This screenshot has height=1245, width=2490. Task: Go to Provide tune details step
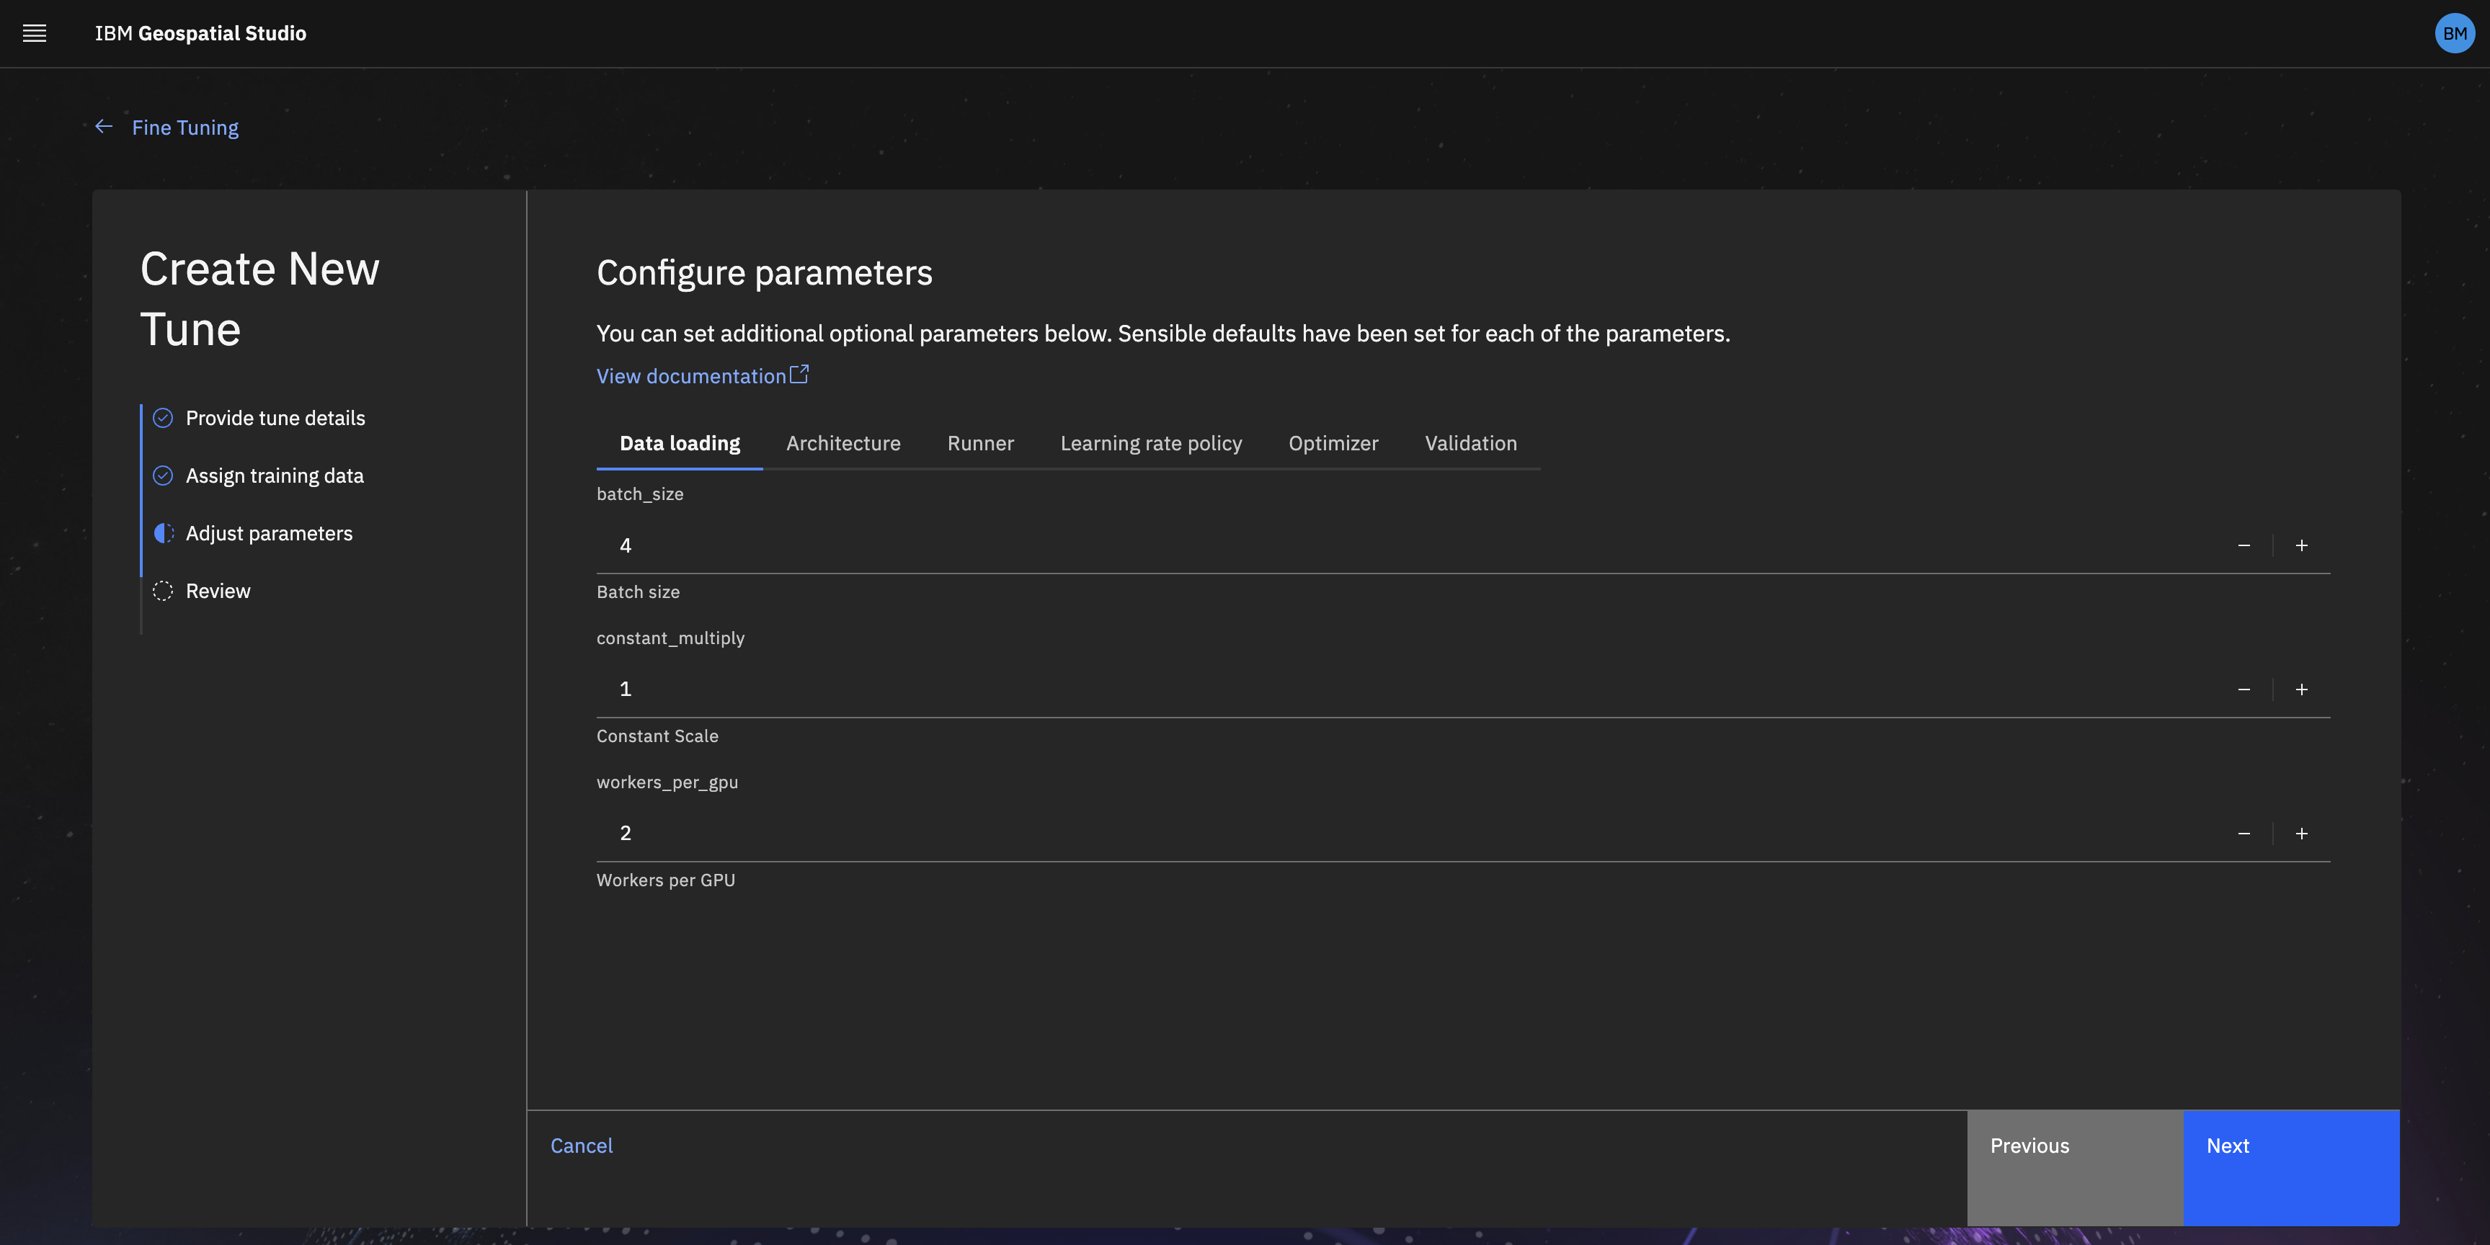pos(275,418)
